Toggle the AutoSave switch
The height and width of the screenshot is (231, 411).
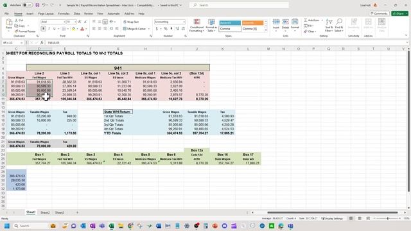pos(27,5)
